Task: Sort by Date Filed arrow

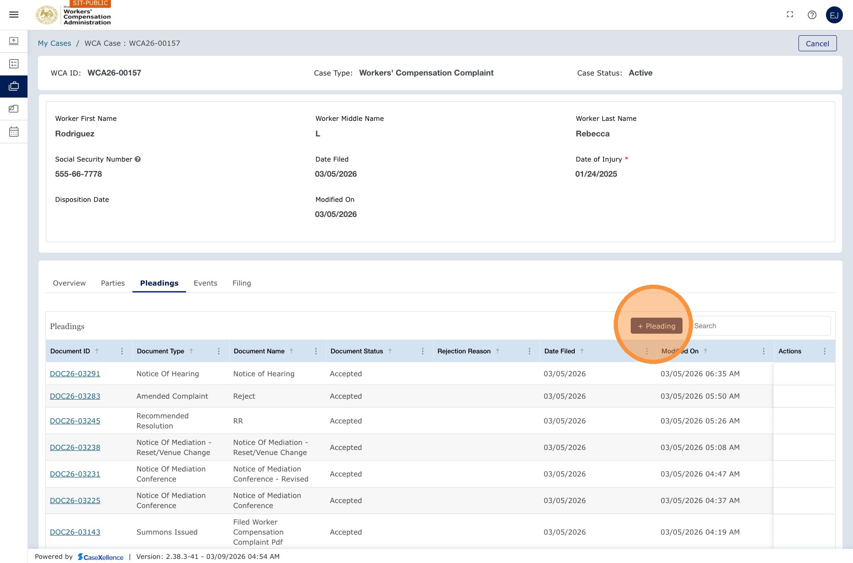Action: [x=582, y=351]
